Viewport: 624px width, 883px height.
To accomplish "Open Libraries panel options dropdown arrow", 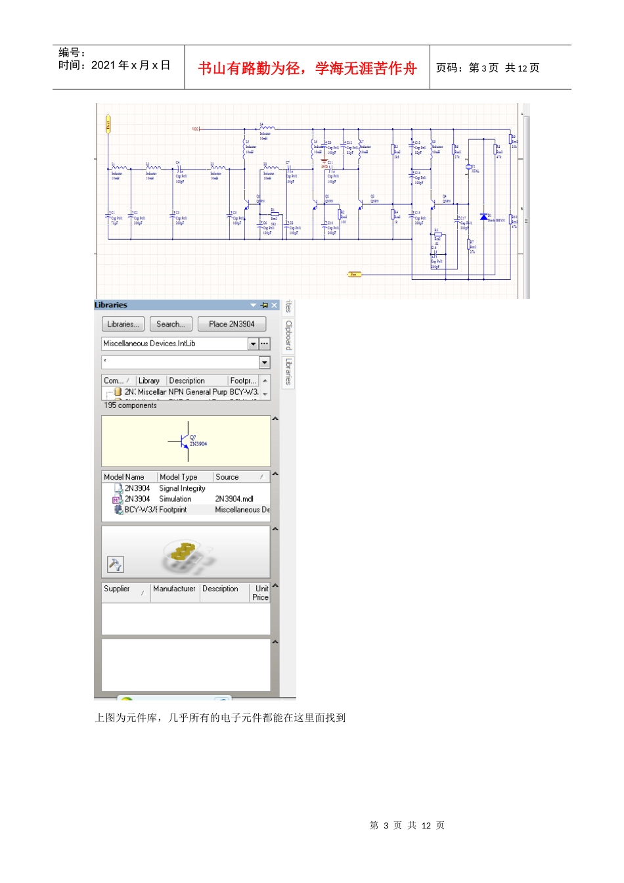I will (254, 305).
